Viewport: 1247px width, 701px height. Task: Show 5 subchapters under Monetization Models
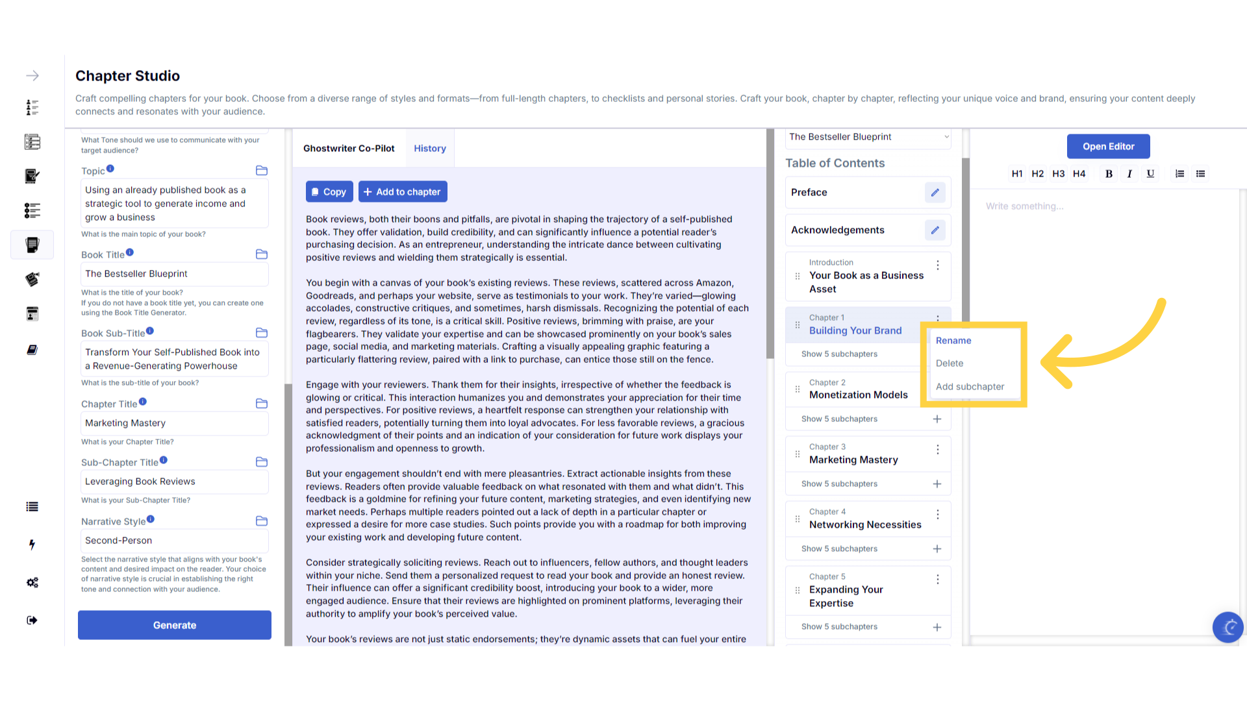pyautogui.click(x=839, y=419)
